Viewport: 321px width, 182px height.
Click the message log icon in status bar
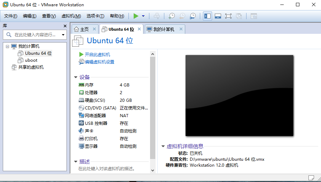[x=311, y=178]
